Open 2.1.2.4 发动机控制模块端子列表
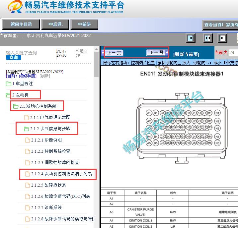The height and width of the screenshot is (228, 238). pyautogui.click(x=61, y=174)
